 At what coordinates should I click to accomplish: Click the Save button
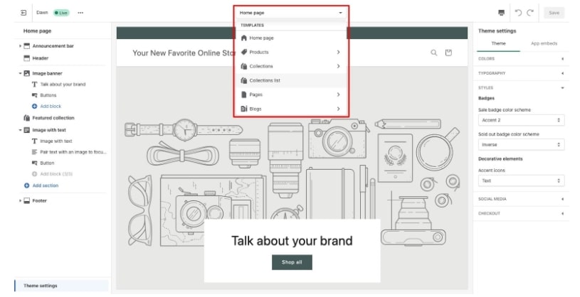[x=554, y=13]
